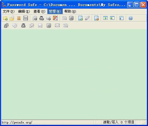Click the 读取/写入 status bar indicator
Screen dimensions: 148x126
[111, 122]
